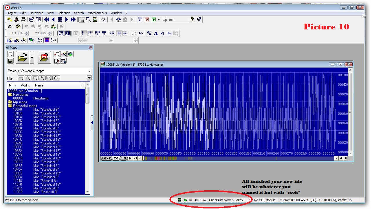Click the context help question-arrow icon
The height and width of the screenshot is (209, 372).
199,20
